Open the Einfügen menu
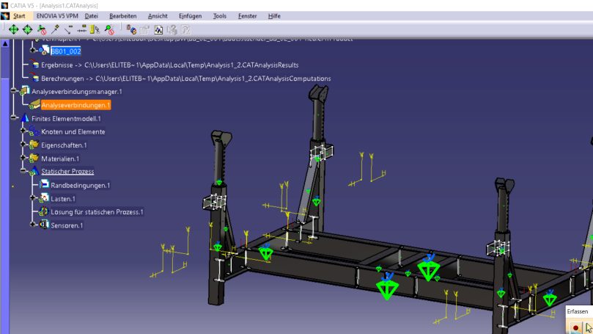This screenshot has width=593, height=334. (x=190, y=15)
